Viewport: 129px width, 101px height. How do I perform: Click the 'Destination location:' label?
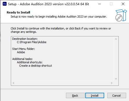pos(25,39)
